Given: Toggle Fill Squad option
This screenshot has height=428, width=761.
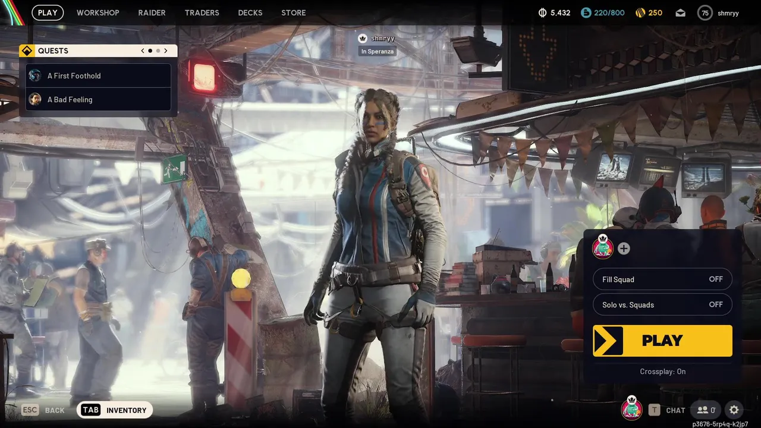Looking at the screenshot, I should [662, 279].
